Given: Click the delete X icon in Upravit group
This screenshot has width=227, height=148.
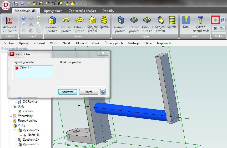Looking at the screenshot, I should 31,24.
